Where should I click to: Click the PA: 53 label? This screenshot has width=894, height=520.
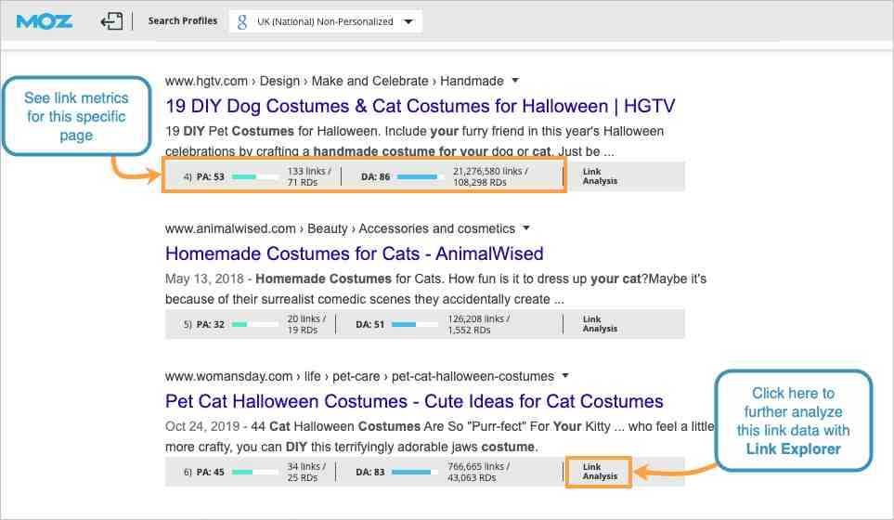(211, 176)
